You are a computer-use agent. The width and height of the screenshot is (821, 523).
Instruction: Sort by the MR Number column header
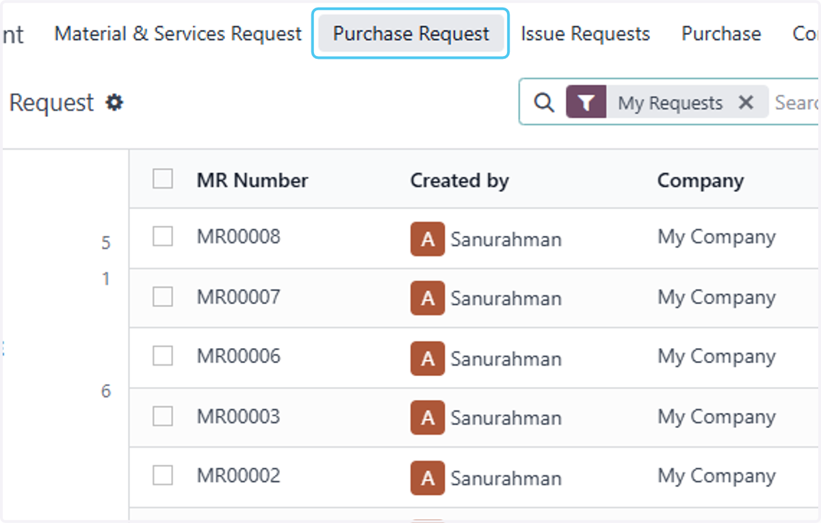[x=252, y=180]
